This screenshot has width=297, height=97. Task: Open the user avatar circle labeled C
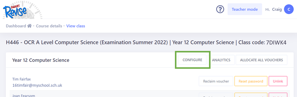click(x=289, y=9)
